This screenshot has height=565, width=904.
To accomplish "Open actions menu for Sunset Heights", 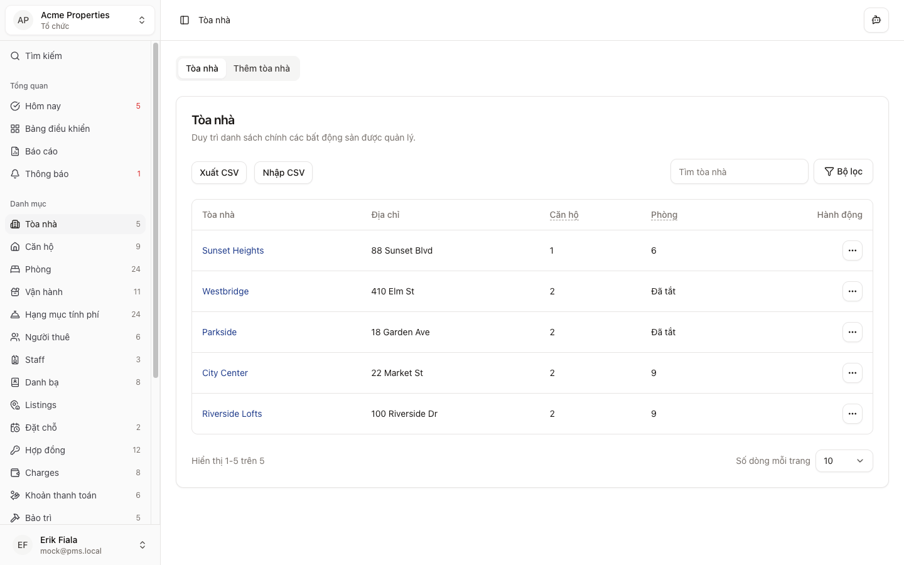I will click(852, 250).
